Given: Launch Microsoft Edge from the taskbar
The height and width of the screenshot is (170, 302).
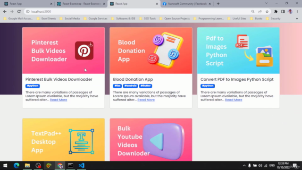Looking at the screenshot, I should (17, 166).
